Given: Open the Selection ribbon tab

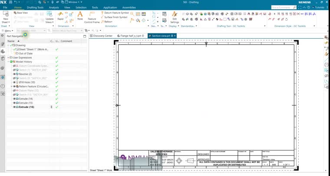Looking at the screenshot, I should click(x=81, y=7).
